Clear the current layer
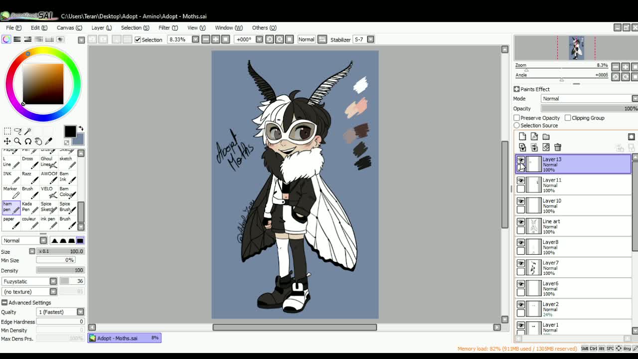The image size is (638, 359). click(x=546, y=148)
